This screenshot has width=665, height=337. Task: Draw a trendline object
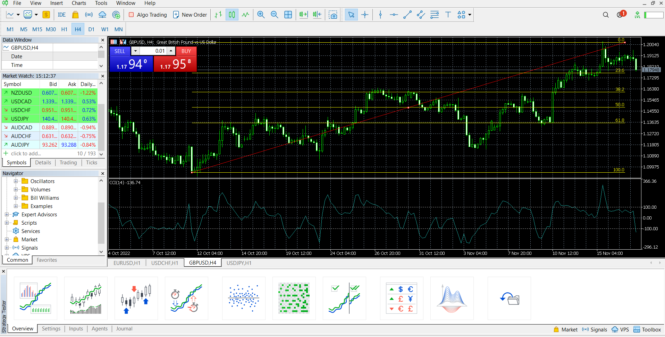pos(407,15)
